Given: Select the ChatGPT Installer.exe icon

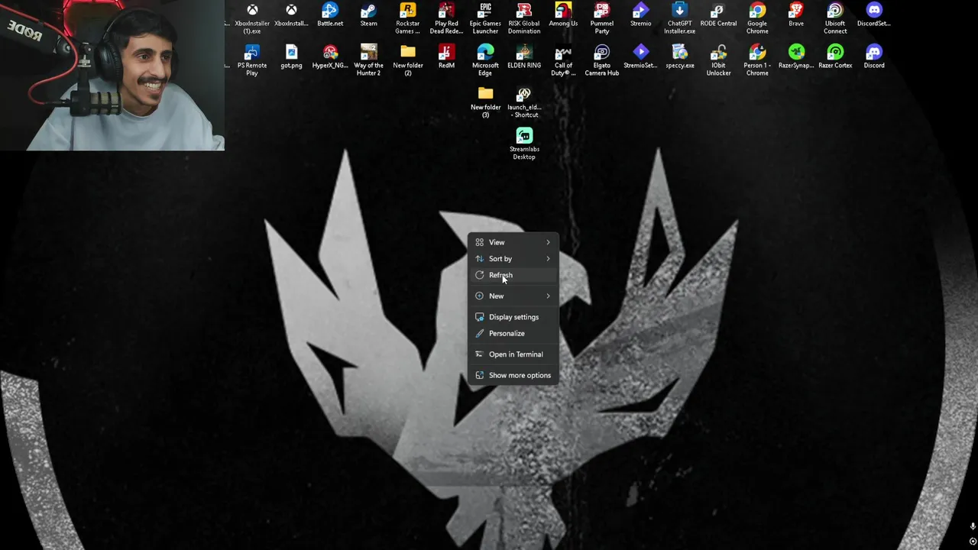Looking at the screenshot, I should [679, 18].
